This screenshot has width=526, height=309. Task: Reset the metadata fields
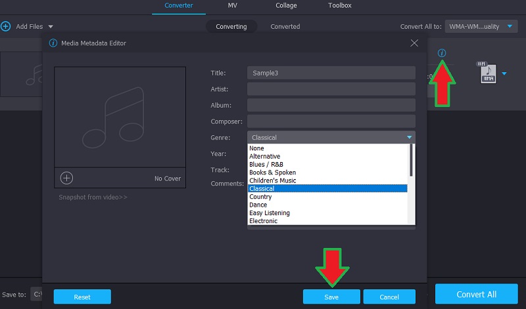point(82,297)
